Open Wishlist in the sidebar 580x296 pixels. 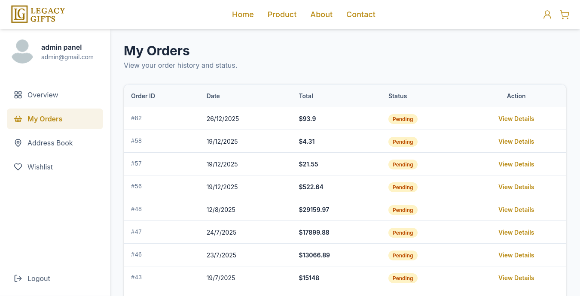click(x=55, y=167)
